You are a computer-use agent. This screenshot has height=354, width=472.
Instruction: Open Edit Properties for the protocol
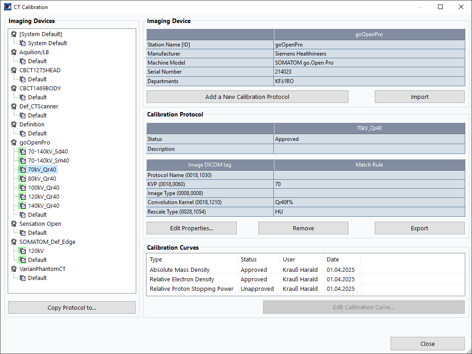pyautogui.click(x=191, y=228)
